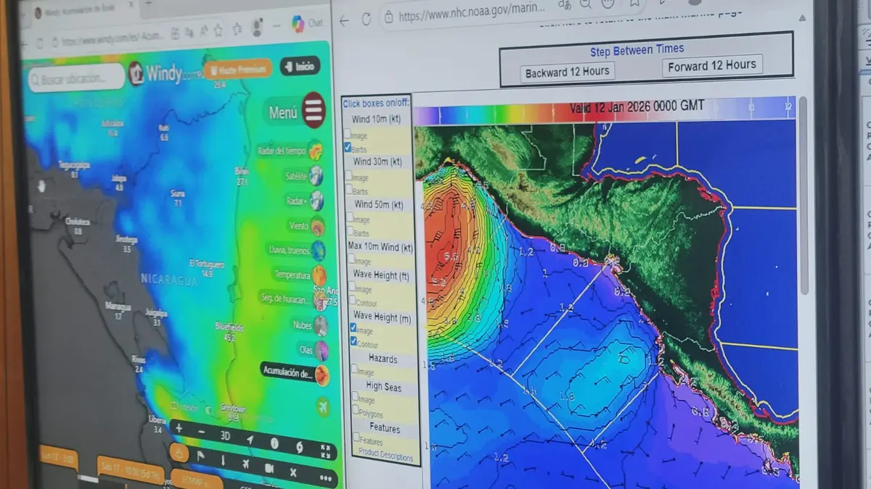This screenshot has height=489, width=871.
Task: Switch Windy map to 3D mode
Action: click(x=226, y=436)
